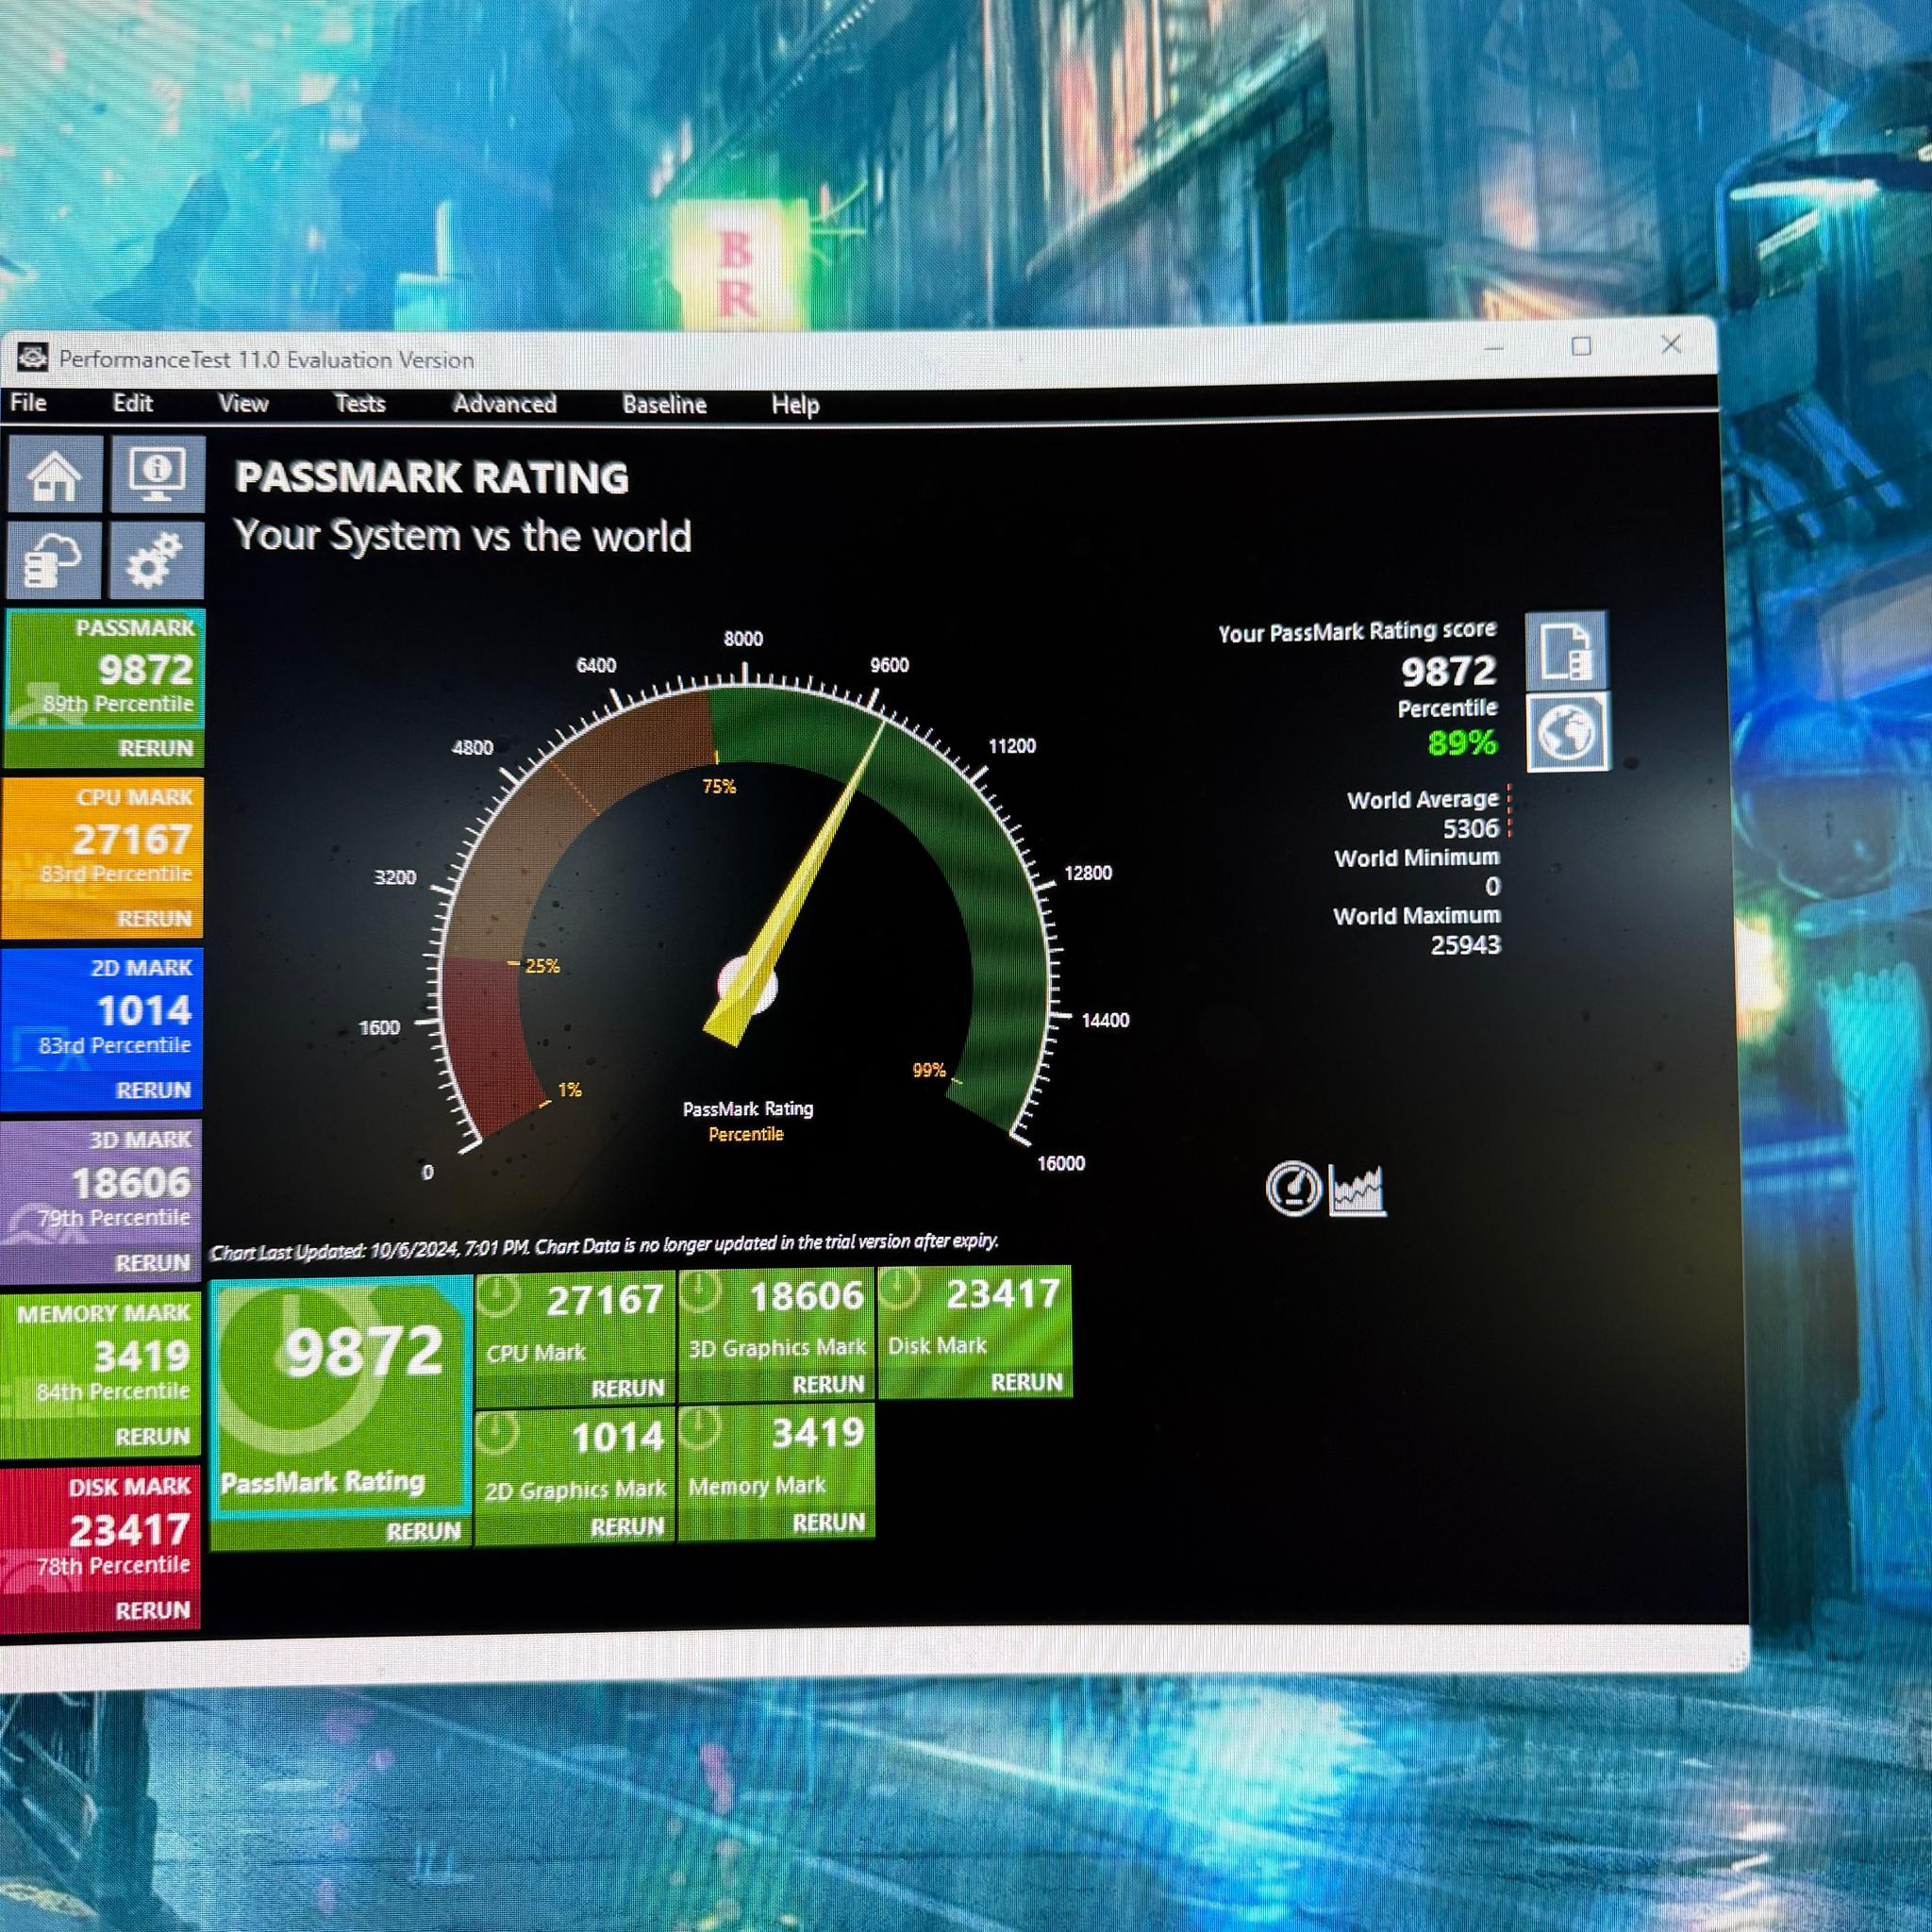Open the cloud baseline management icon
This screenshot has height=1932, width=1932.
click(x=55, y=559)
